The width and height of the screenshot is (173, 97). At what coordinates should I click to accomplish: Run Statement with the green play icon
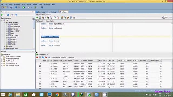pyautogui.click(x=37, y=18)
